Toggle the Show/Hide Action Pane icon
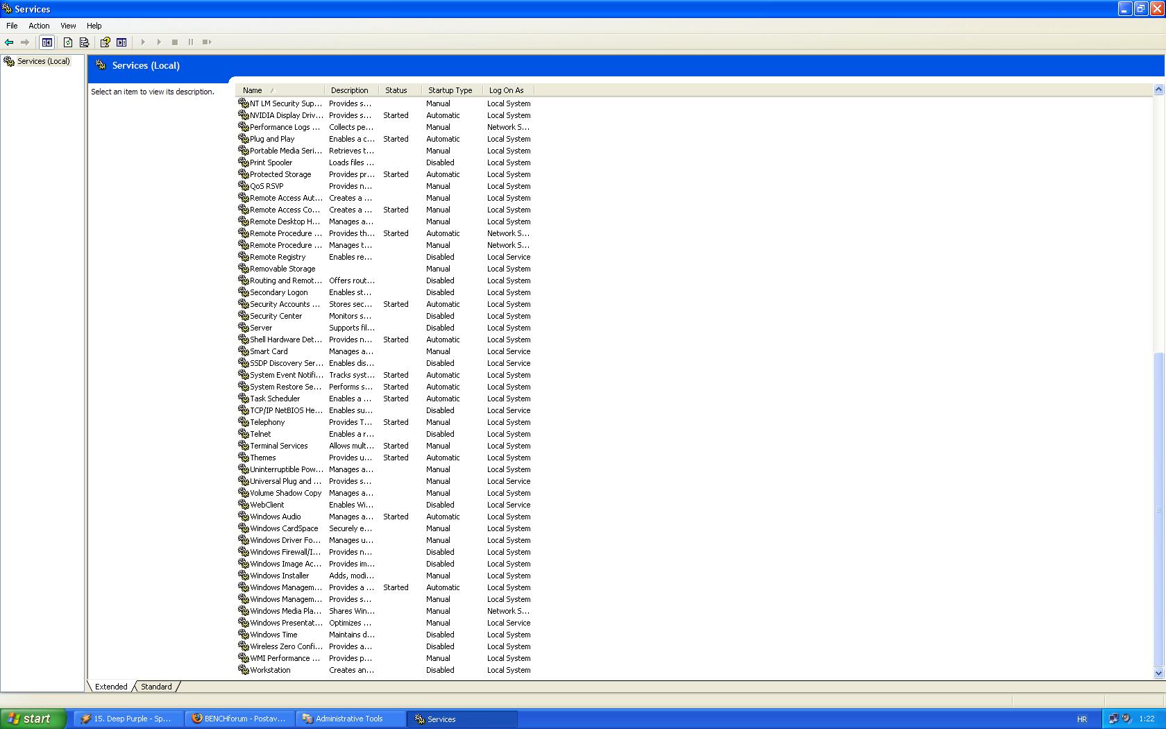 pos(121,42)
